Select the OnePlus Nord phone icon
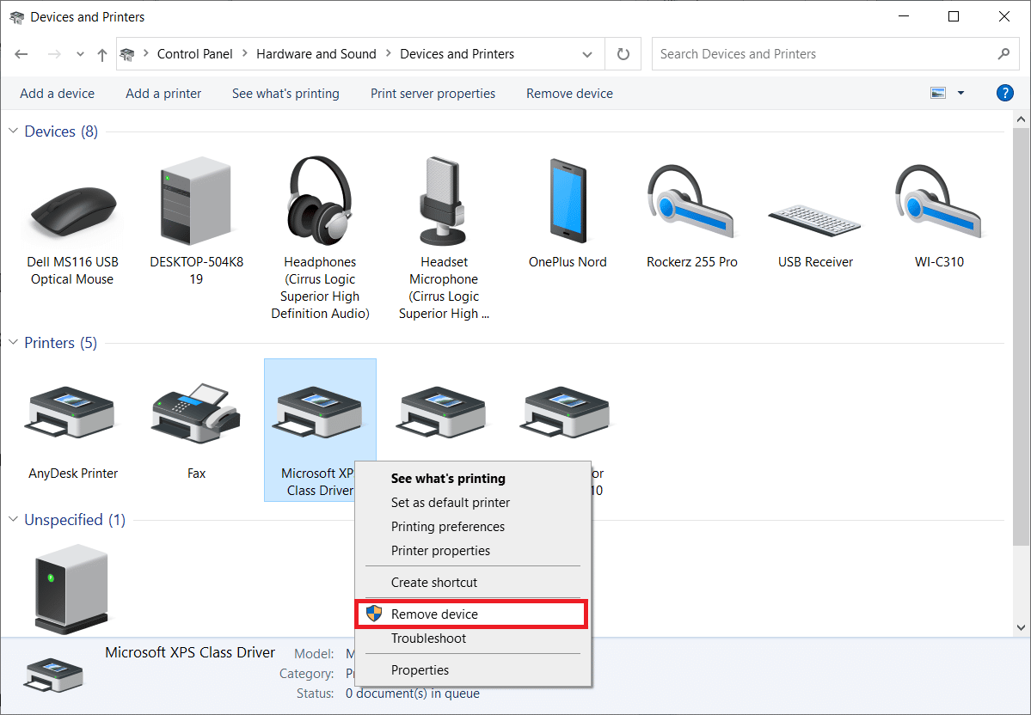The image size is (1031, 715). [x=566, y=202]
